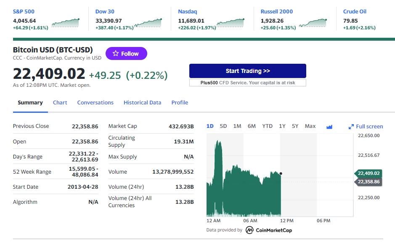Image resolution: width=395 pixels, height=247 pixels.
Task: Go to the Conversations tab
Action: (95, 103)
